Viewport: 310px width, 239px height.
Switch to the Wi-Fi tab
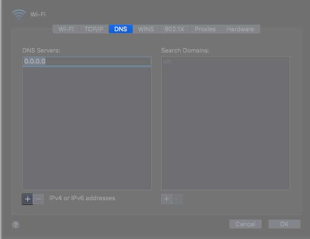coord(66,29)
